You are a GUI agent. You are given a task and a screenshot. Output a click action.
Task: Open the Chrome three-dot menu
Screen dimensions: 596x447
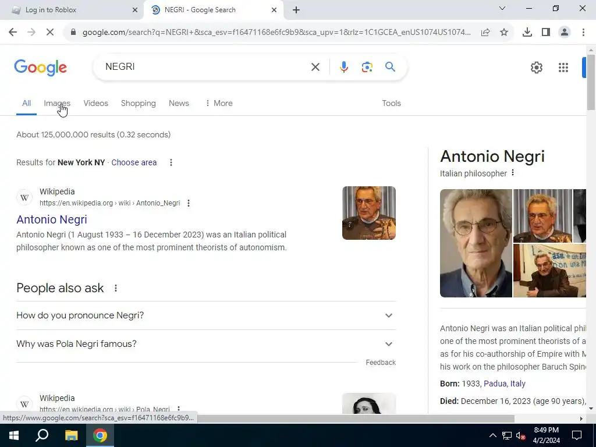click(583, 33)
